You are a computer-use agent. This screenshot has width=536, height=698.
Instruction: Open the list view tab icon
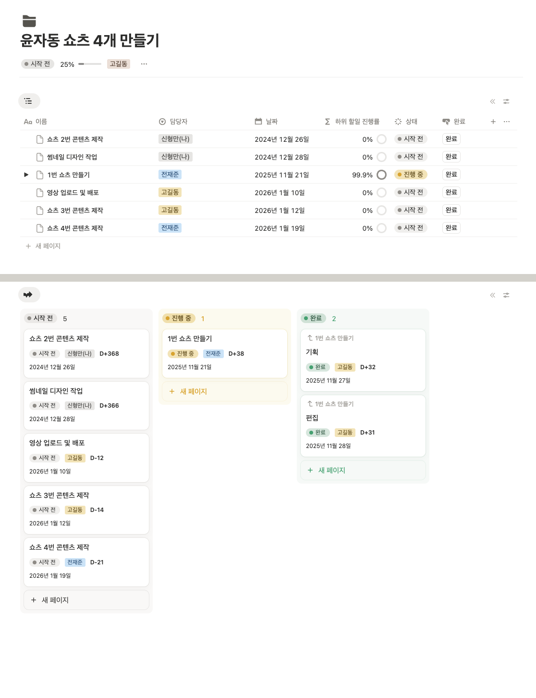[x=29, y=101]
